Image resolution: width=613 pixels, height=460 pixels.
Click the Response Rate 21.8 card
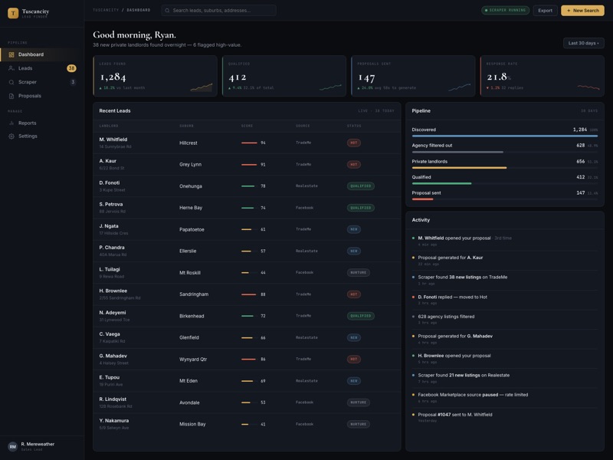(x=543, y=76)
